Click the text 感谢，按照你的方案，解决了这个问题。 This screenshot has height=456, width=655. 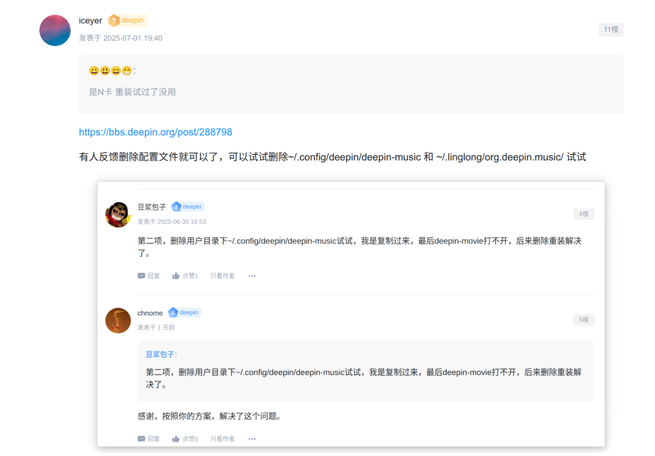pyautogui.click(x=209, y=416)
